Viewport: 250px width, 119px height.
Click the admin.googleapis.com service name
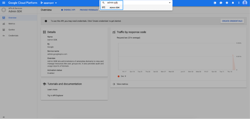pyautogui.click(x=57, y=54)
